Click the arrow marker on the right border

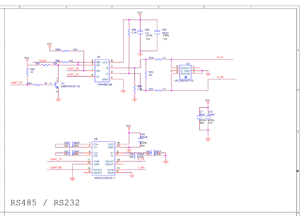tap(297, 171)
